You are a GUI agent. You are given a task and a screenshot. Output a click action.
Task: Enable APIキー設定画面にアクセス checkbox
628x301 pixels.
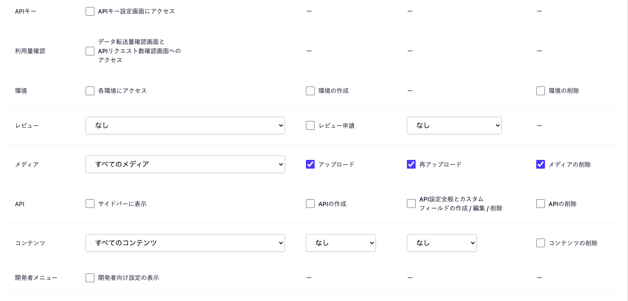tap(90, 11)
